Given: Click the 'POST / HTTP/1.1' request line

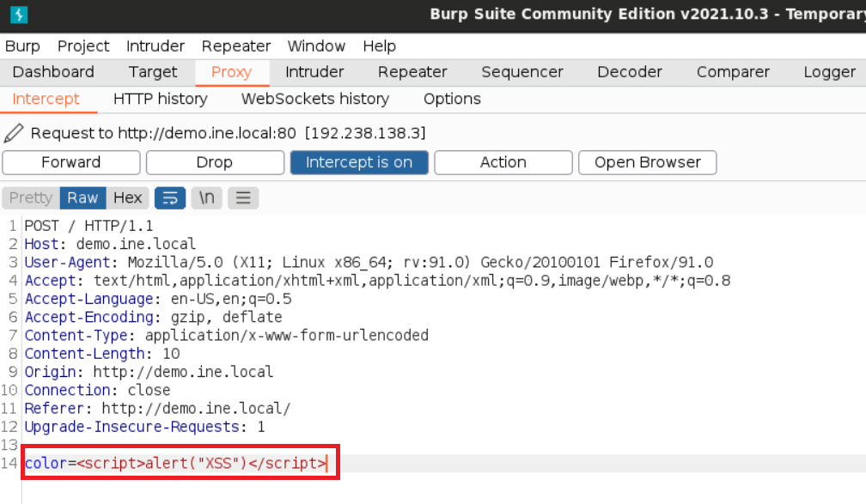Looking at the screenshot, I should pyautogui.click(x=89, y=226).
